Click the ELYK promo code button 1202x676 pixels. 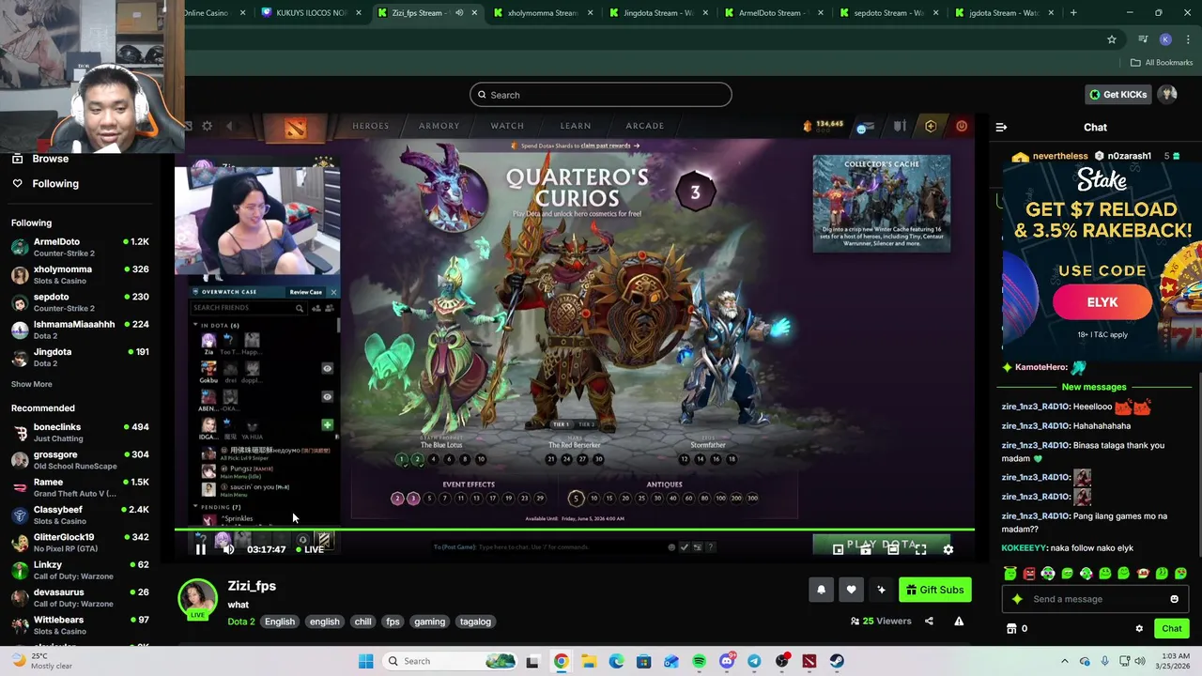pos(1102,302)
